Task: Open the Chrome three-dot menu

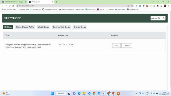Action: click(169, 6)
